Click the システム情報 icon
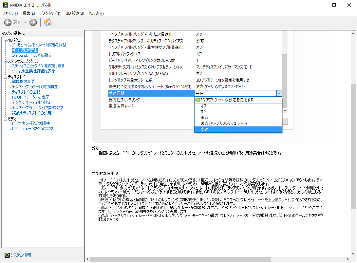This screenshot has width=357, height=263. point(7,255)
